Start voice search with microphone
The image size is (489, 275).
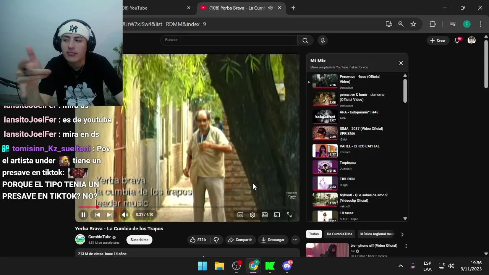[323, 40]
